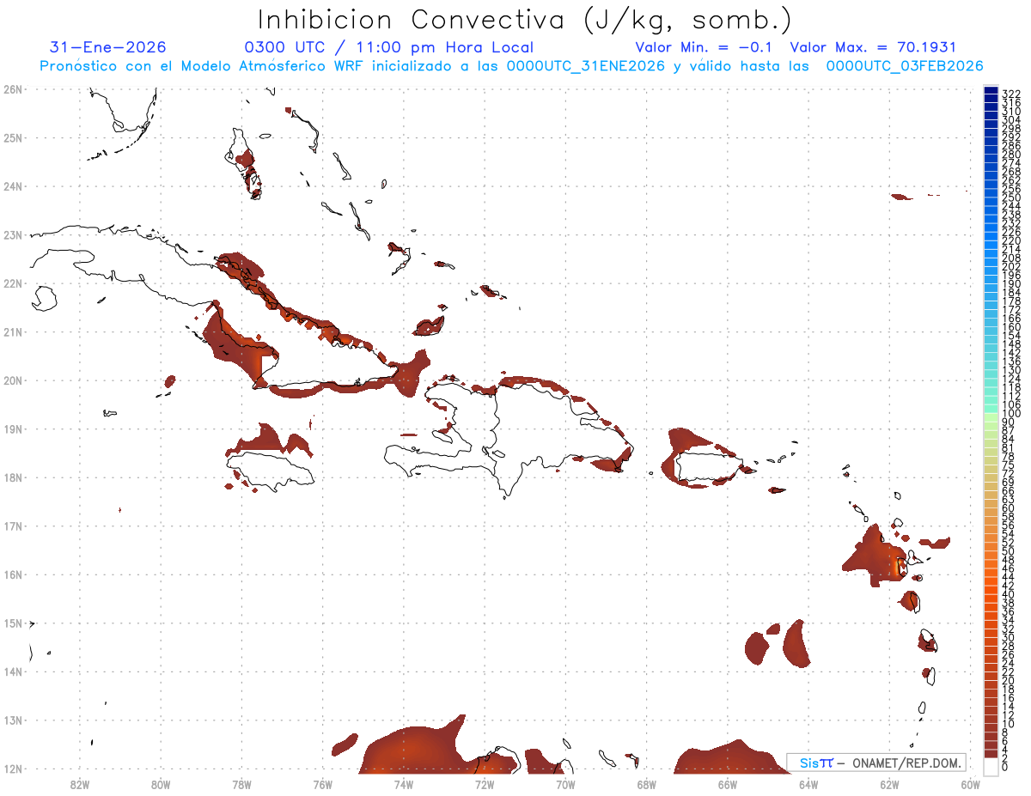Image resolution: width=1031 pixels, height=796 pixels.
Task: Click the large shaded region near 74W 12N
Action: click(421, 745)
